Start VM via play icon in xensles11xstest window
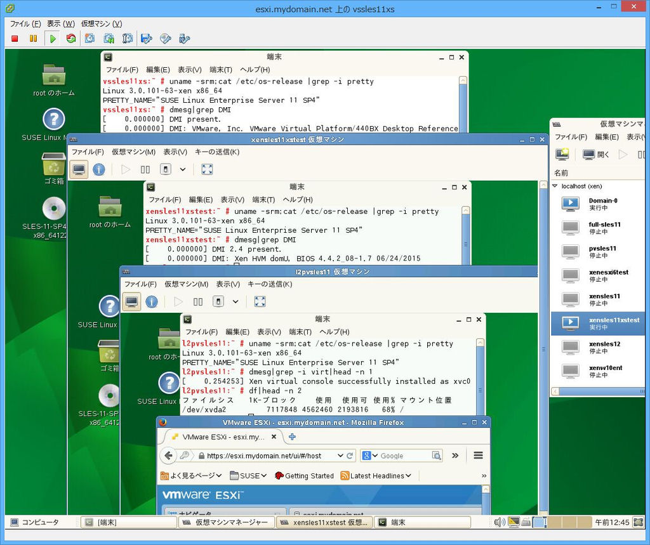This screenshot has height=545, width=650. (x=125, y=169)
